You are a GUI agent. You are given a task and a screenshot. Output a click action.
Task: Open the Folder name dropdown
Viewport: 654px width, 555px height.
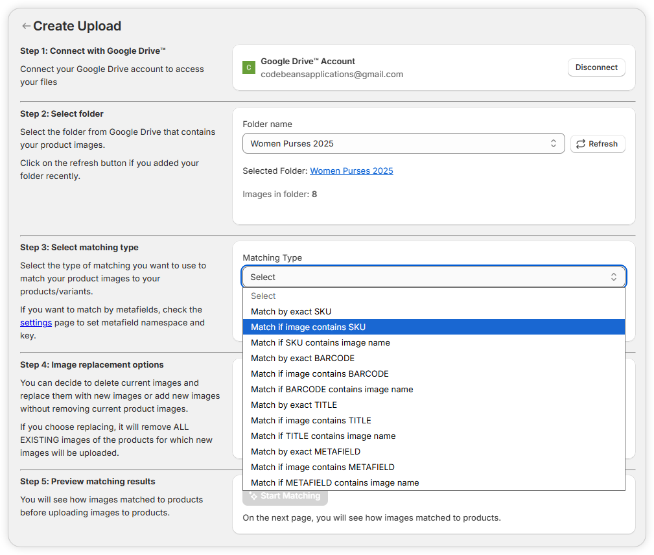point(403,143)
